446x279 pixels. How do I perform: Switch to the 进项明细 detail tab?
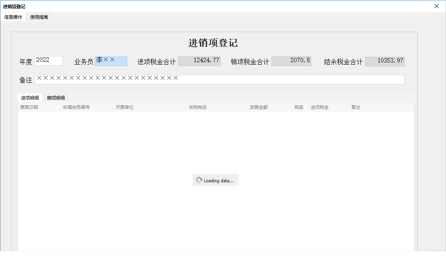click(29, 97)
